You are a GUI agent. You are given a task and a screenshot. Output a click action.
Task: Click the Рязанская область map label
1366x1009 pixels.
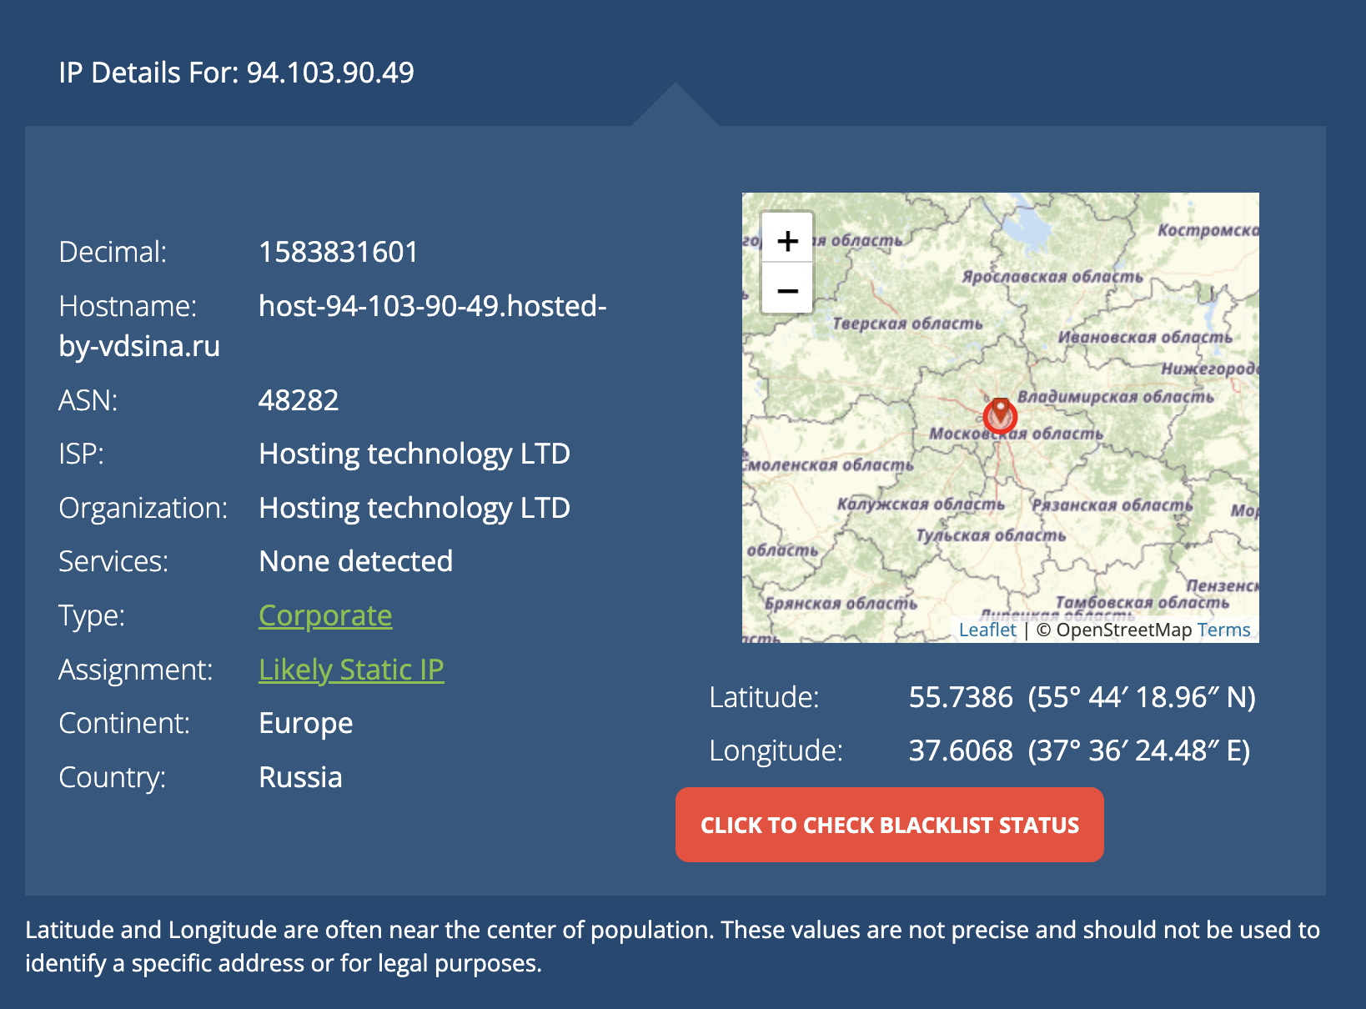[1112, 505]
